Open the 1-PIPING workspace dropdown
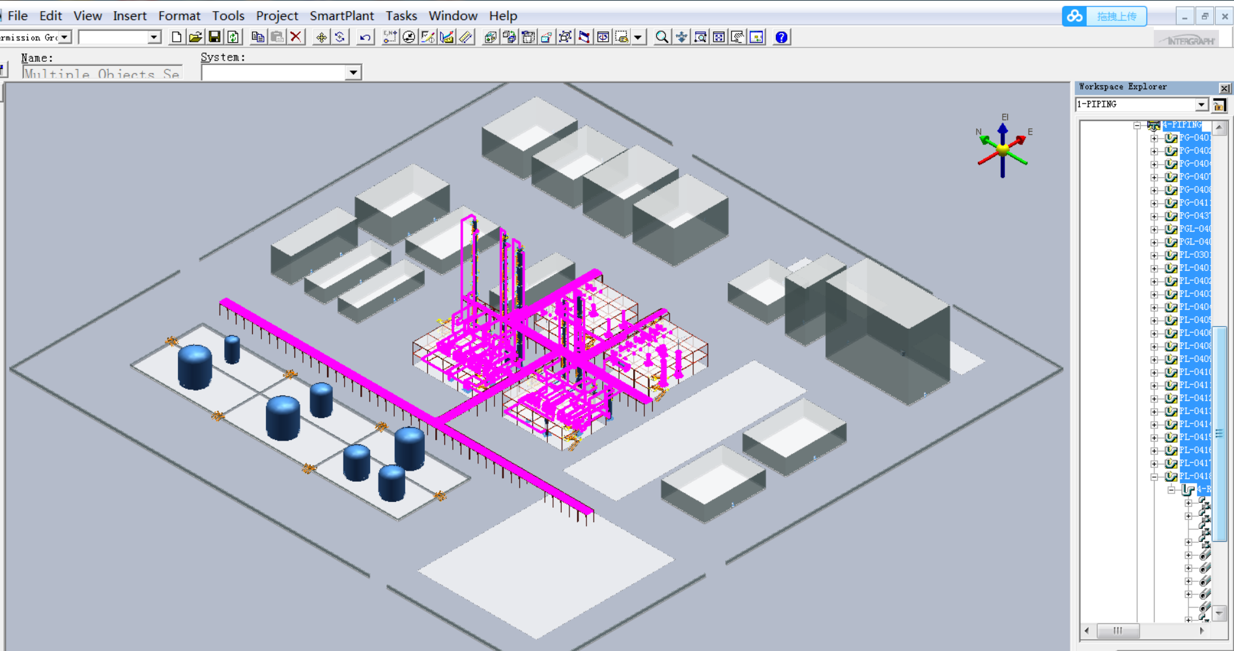This screenshot has height=651, width=1234. point(1201,105)
